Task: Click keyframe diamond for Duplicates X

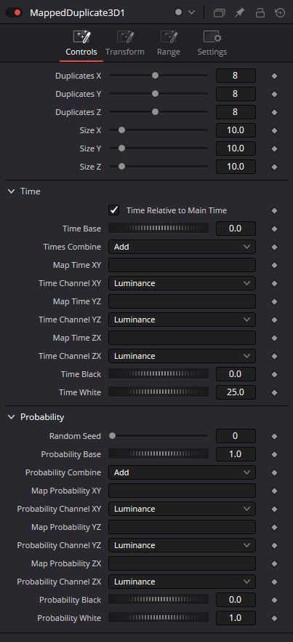Action: 275,76
